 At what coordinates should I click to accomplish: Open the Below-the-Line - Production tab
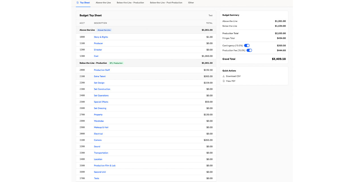pyautogui.click(x=130, y=3)
